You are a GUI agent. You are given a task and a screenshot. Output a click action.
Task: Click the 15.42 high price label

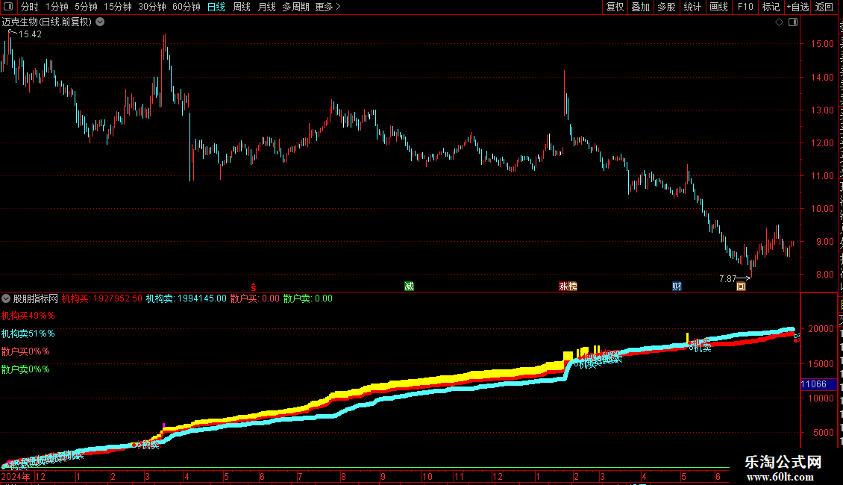[30, 34]
